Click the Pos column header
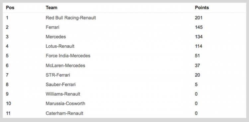The width and height of the screenshot is (249, 122). [10, 8]
